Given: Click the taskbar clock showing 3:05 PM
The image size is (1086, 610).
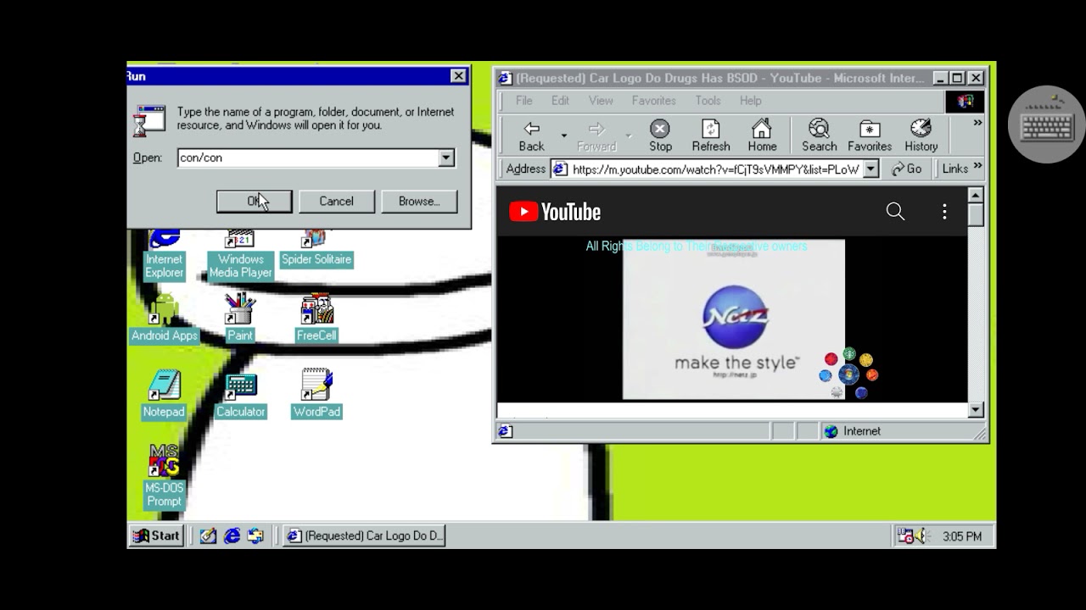Looking at the screenshot, I should (x=962, y=536).
